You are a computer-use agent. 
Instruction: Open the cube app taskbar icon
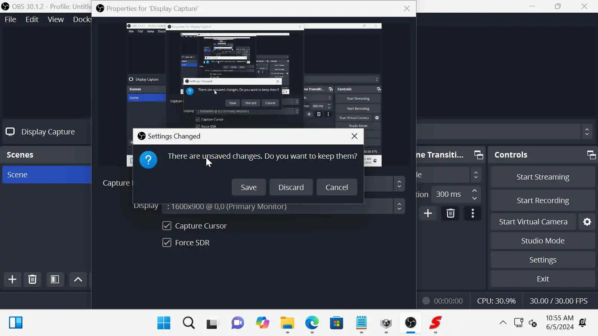click(386, 323)
